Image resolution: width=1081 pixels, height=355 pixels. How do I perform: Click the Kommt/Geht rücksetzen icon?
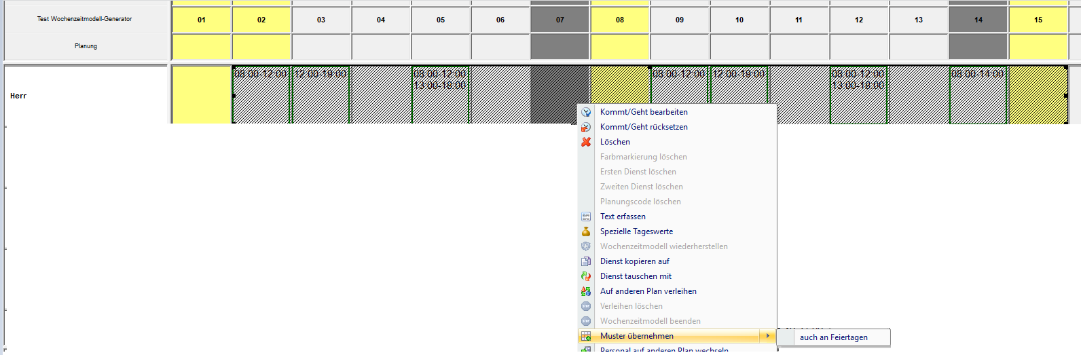pos(586,127)
